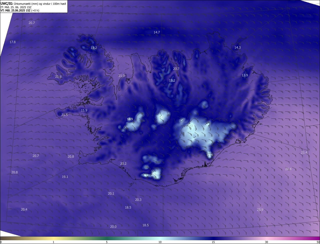
Task: Click the 14.3 value in the northeast
Action: 237,47
